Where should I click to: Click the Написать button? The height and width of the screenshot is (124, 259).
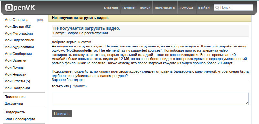pyautogui.click(x=62, y=114)
